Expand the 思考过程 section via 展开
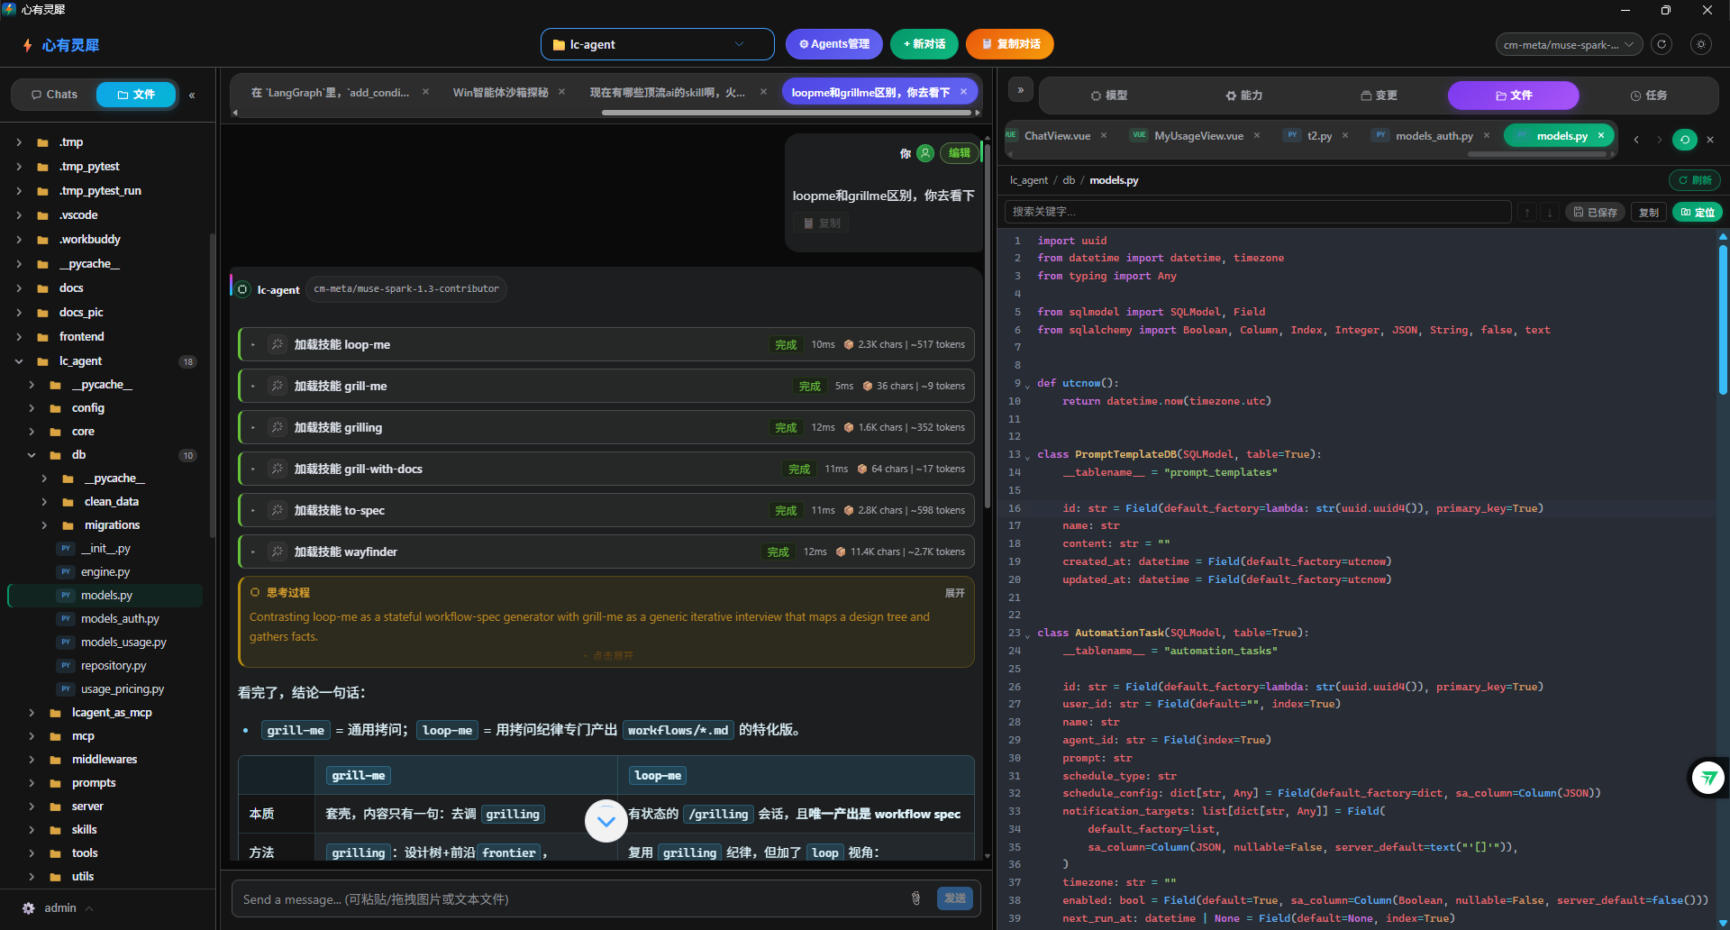 click(954, 593)
